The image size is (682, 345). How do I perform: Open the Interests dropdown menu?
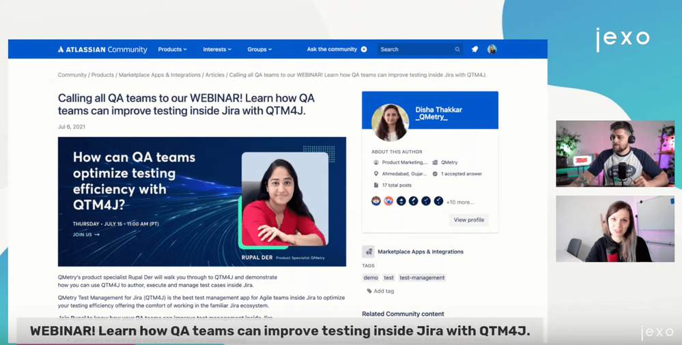coord(217,50)
